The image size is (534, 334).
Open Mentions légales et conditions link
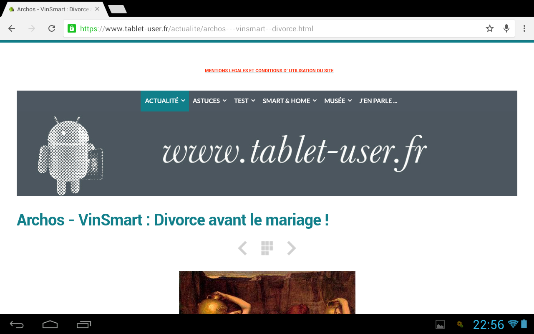[269, 71]
